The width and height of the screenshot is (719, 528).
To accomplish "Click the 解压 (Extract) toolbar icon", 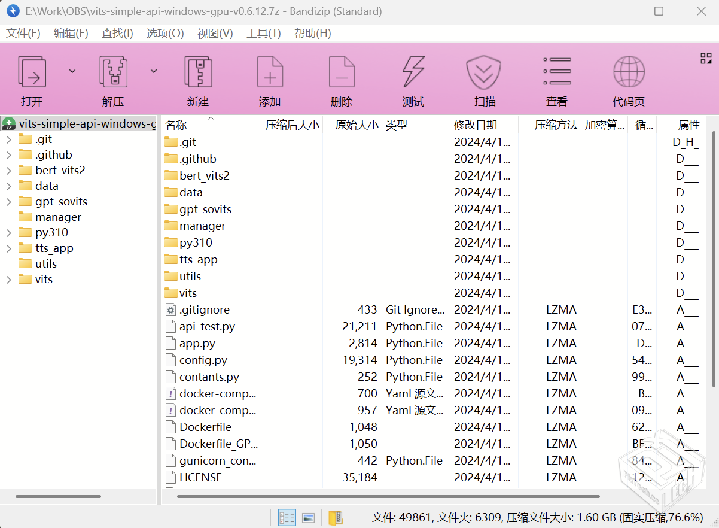I will tap(113, 72).
